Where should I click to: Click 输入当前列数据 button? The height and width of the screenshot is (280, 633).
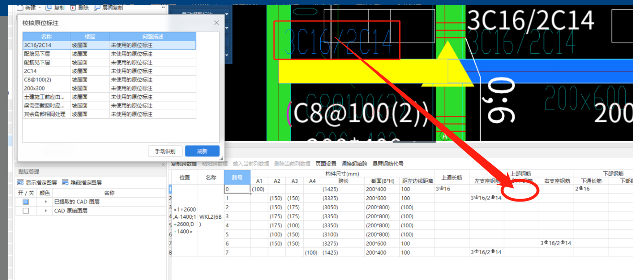click(x=251, y=164)
